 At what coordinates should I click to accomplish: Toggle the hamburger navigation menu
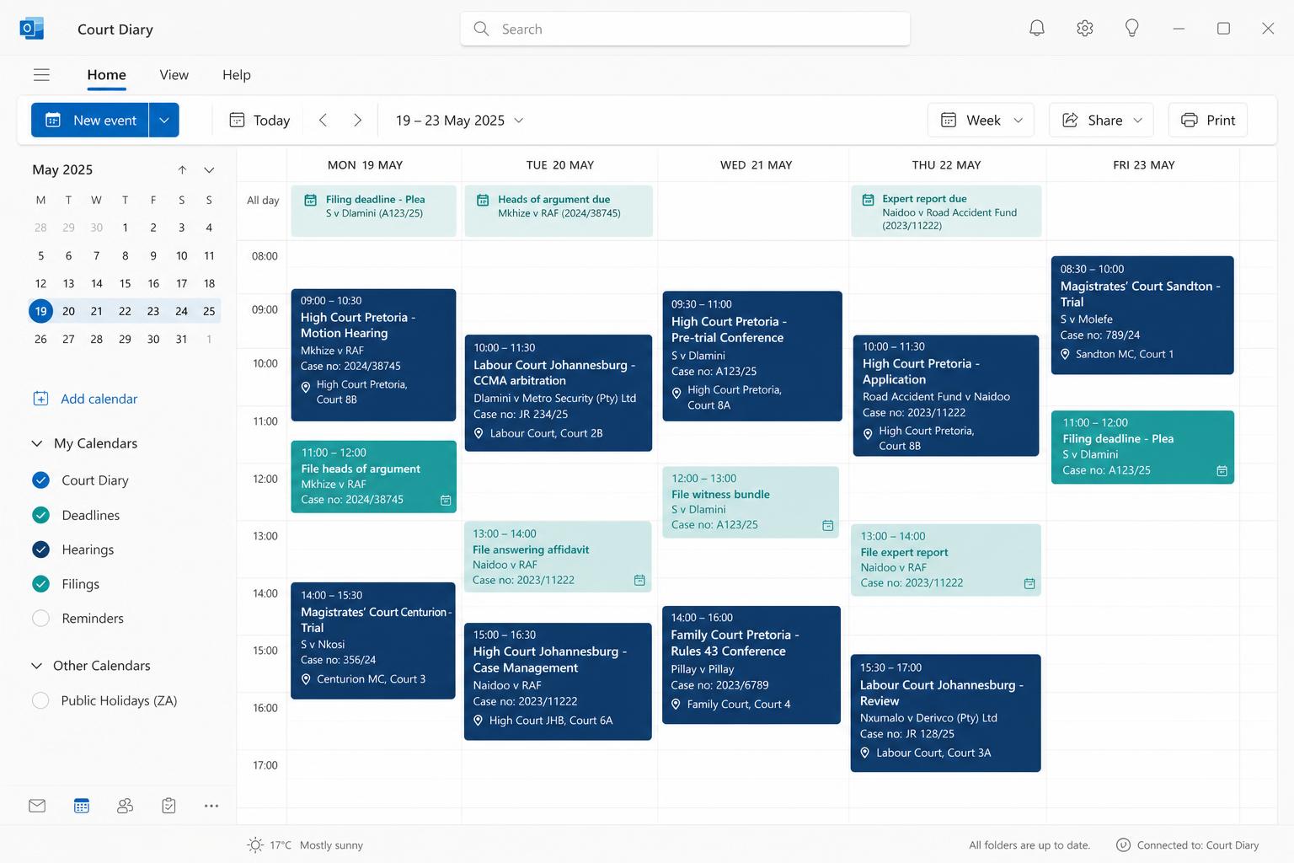click(41, 75)
